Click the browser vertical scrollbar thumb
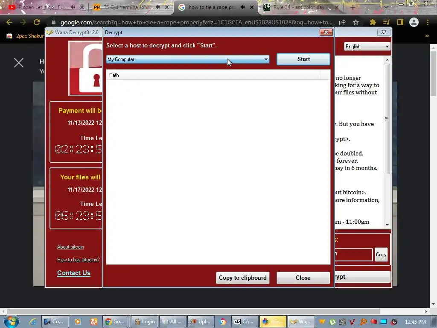Image resolution: width=437 pixels, height=328 pixels. (x=434, y=73)
